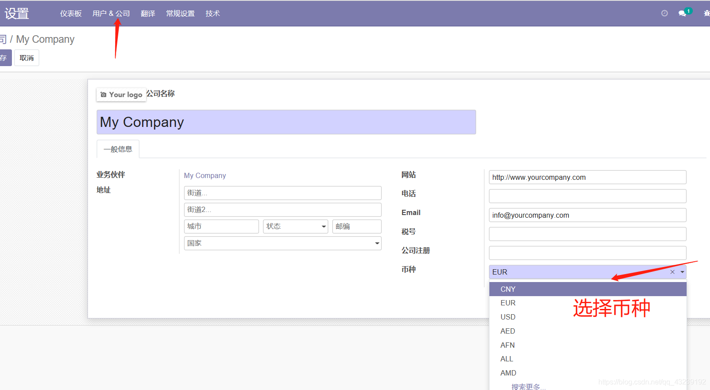
Task: Choose AFN from currency list
Action: coord(588,345)
